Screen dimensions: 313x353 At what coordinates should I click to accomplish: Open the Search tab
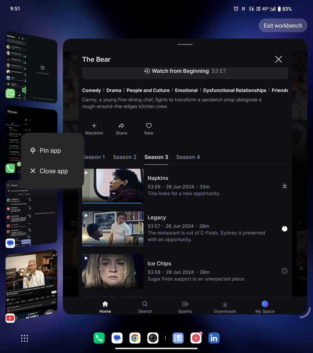point(145,307)
